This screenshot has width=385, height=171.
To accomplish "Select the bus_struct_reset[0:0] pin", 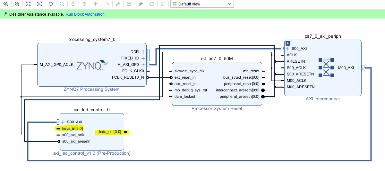I will pyautogui.click(x=241, y=77).
